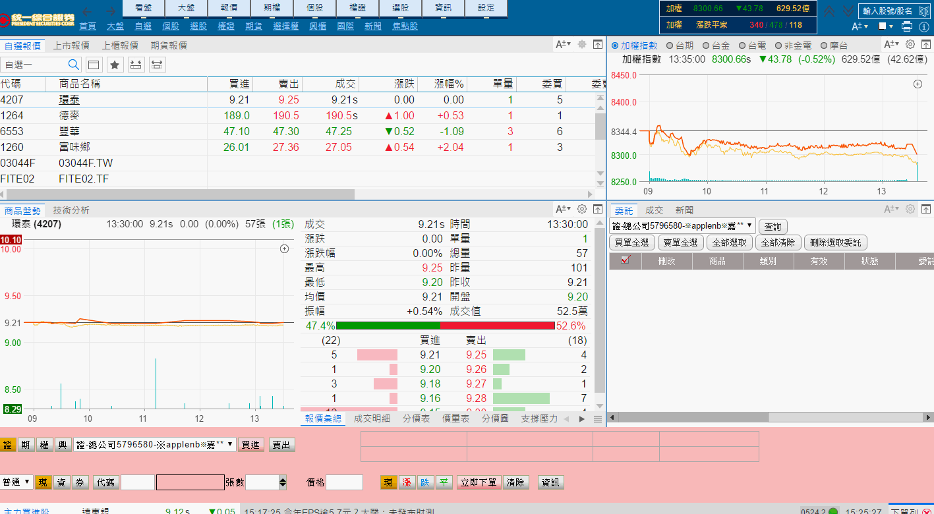Click the stock lookup book icon
This screenshot has width=934, height=514.
click(x=923, y=11)
